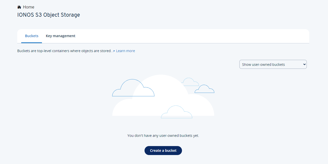
Task: Click the Create a bucket button
Action: [163, 151]
